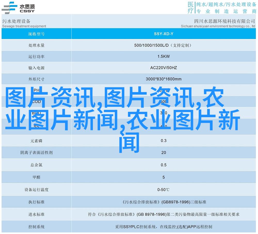Select the 进水标准 value starting with 符合

click(164, 214)
